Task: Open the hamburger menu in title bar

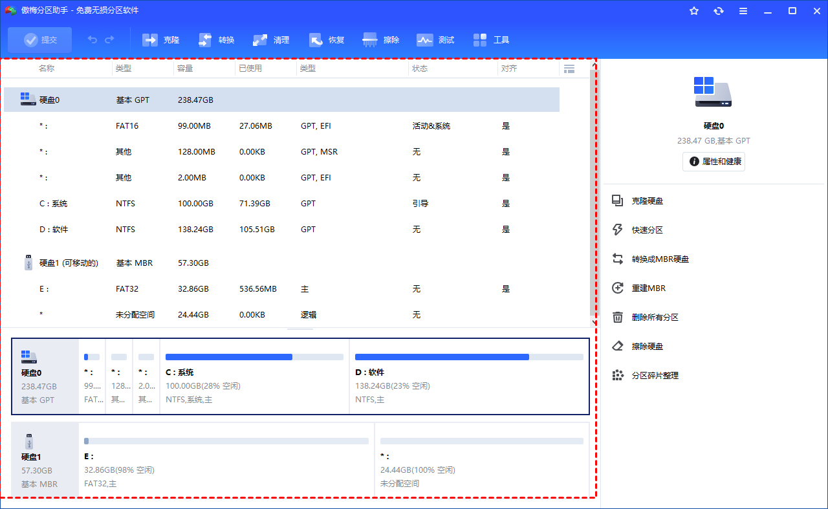Action: pyautogui.click(x=743, y=11)
